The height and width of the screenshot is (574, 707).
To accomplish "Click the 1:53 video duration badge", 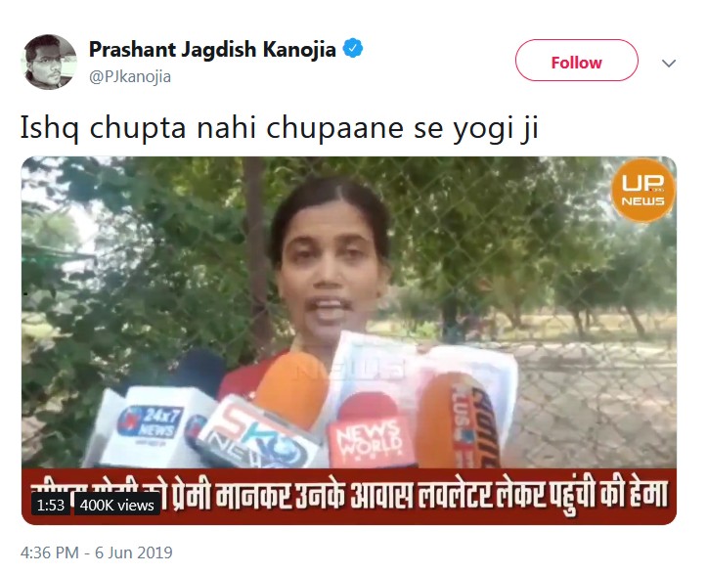I will pyautogui.click(x=51, y=505).
